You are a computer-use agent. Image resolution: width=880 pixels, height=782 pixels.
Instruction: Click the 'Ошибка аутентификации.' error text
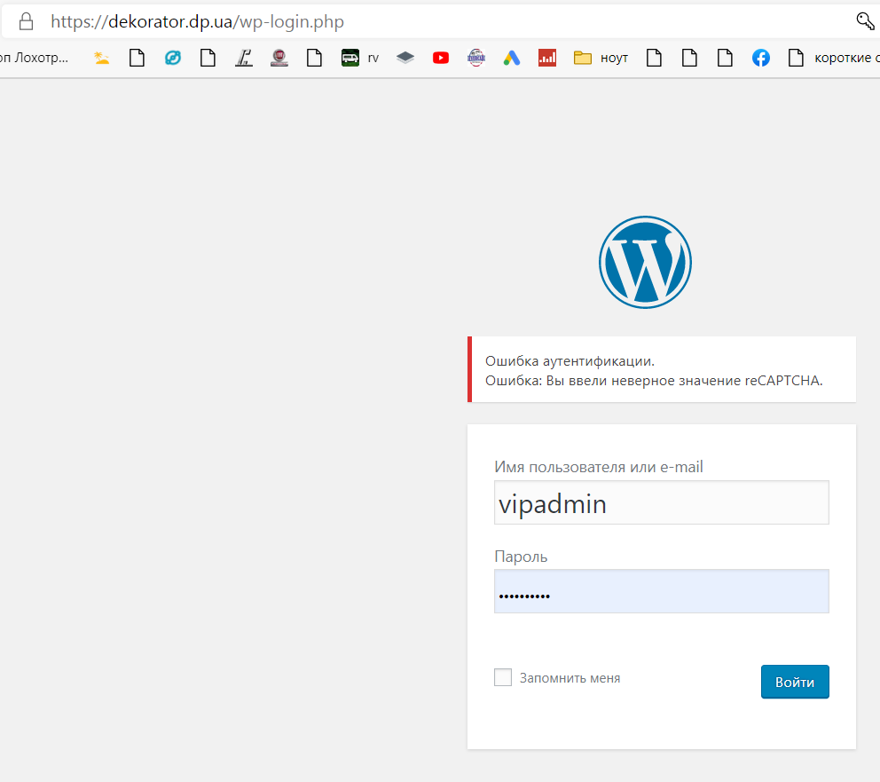pos(570,361)
